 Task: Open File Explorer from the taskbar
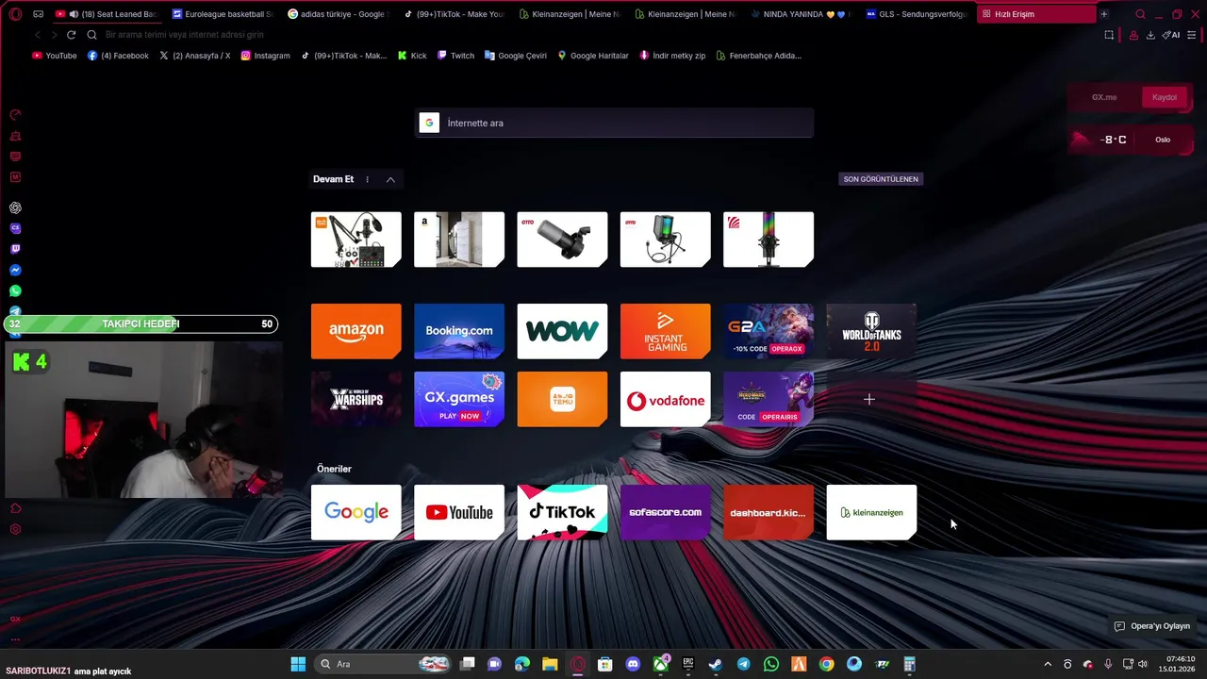click(x=550, y=664)
